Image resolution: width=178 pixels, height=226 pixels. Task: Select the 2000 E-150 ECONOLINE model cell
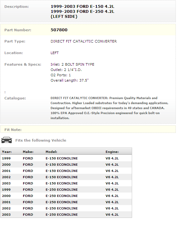62,165
